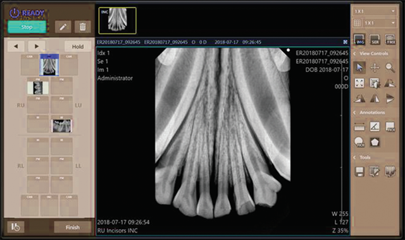Toggle the IMG view mode

coord(359,39)
